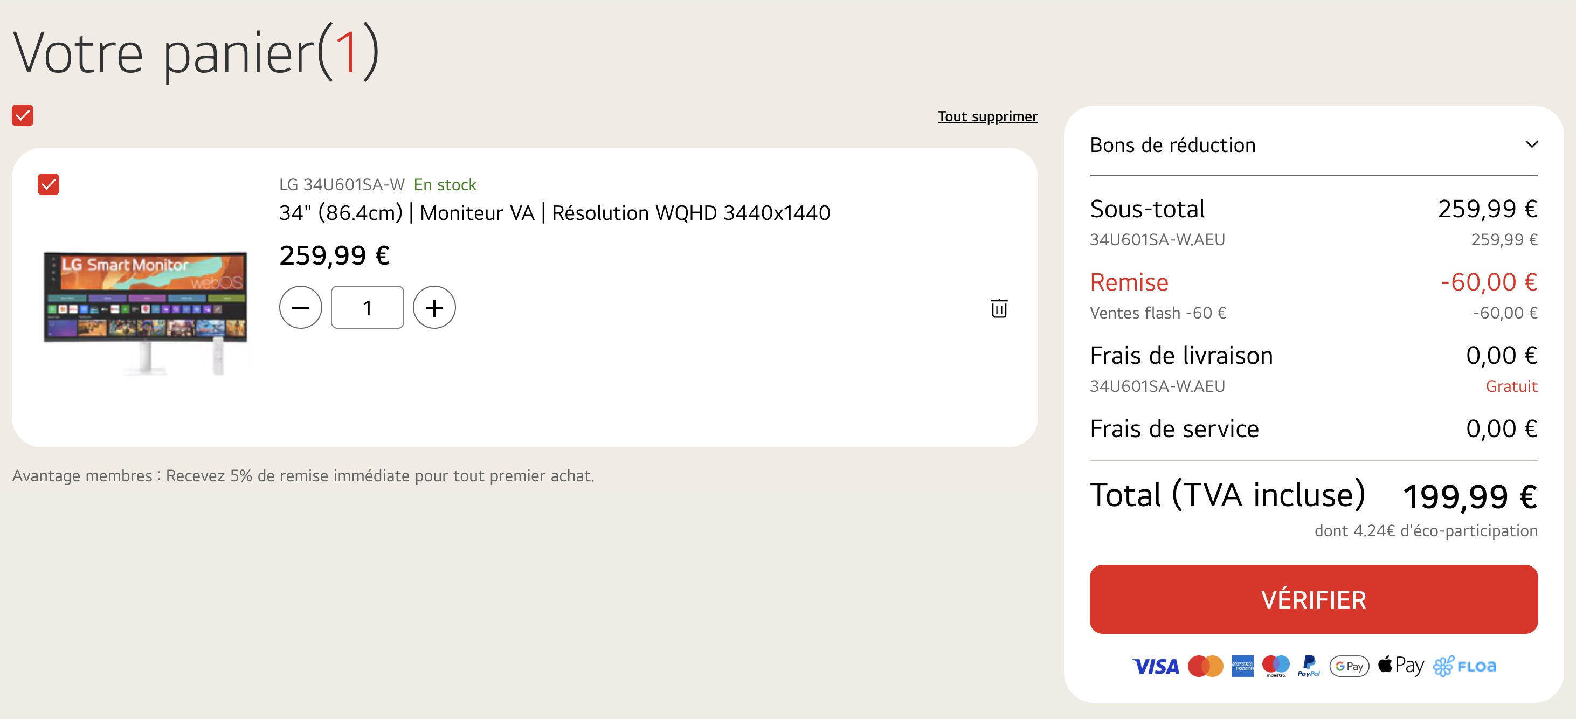The height and width of the screenshot is (719, 1576).
Task: Click the Apple Pay logo
Action: click(1401, 666)
